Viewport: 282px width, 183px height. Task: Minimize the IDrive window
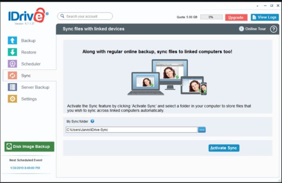tap(265, 6)
